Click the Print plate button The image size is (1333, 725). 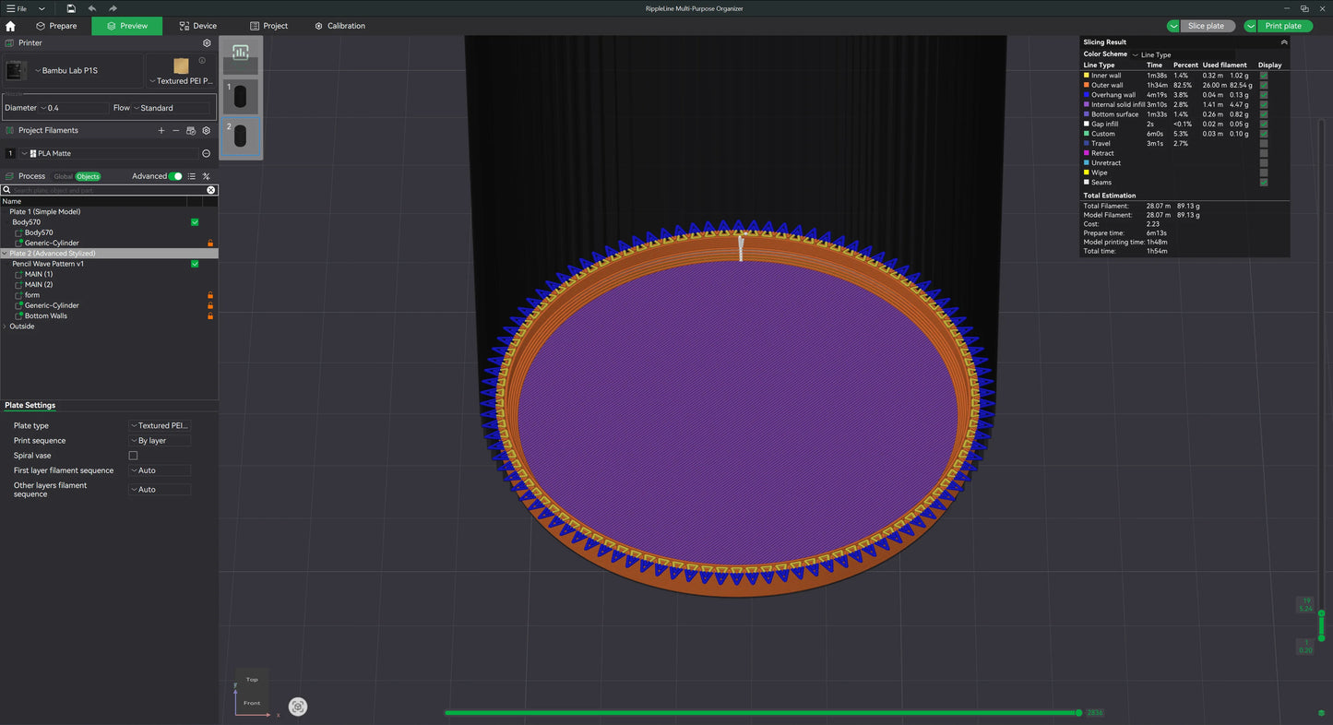pyautogui.click(x=1284, y=26)
